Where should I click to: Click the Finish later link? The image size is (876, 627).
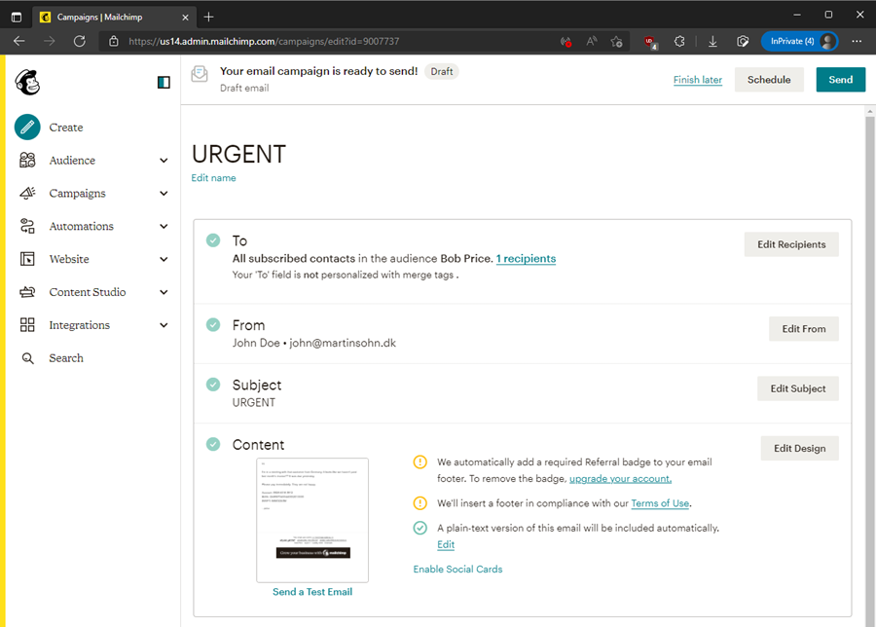click(x=697, y=80)
